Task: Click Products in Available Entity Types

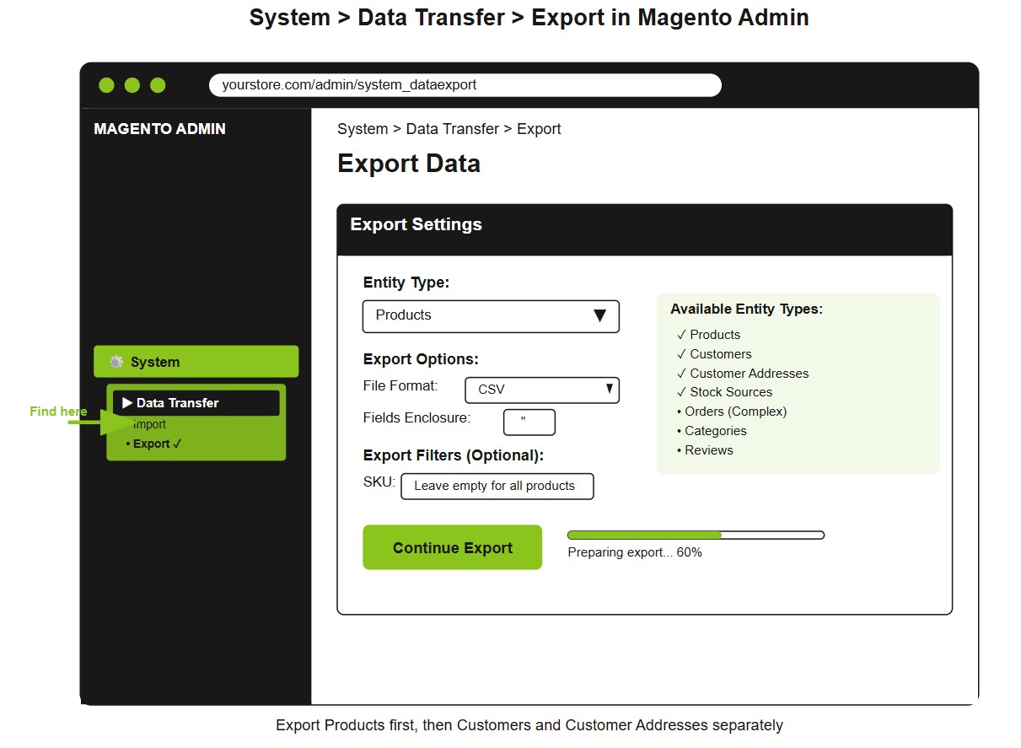Action: [708, 335]
